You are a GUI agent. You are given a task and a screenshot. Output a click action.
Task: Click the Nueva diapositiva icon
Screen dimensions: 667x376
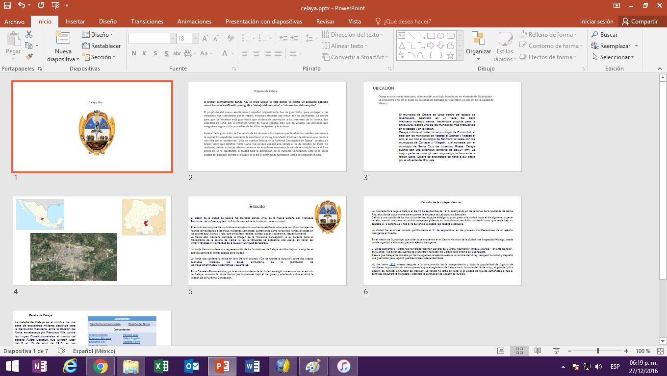pyautogui.click(x=63, y=40)
